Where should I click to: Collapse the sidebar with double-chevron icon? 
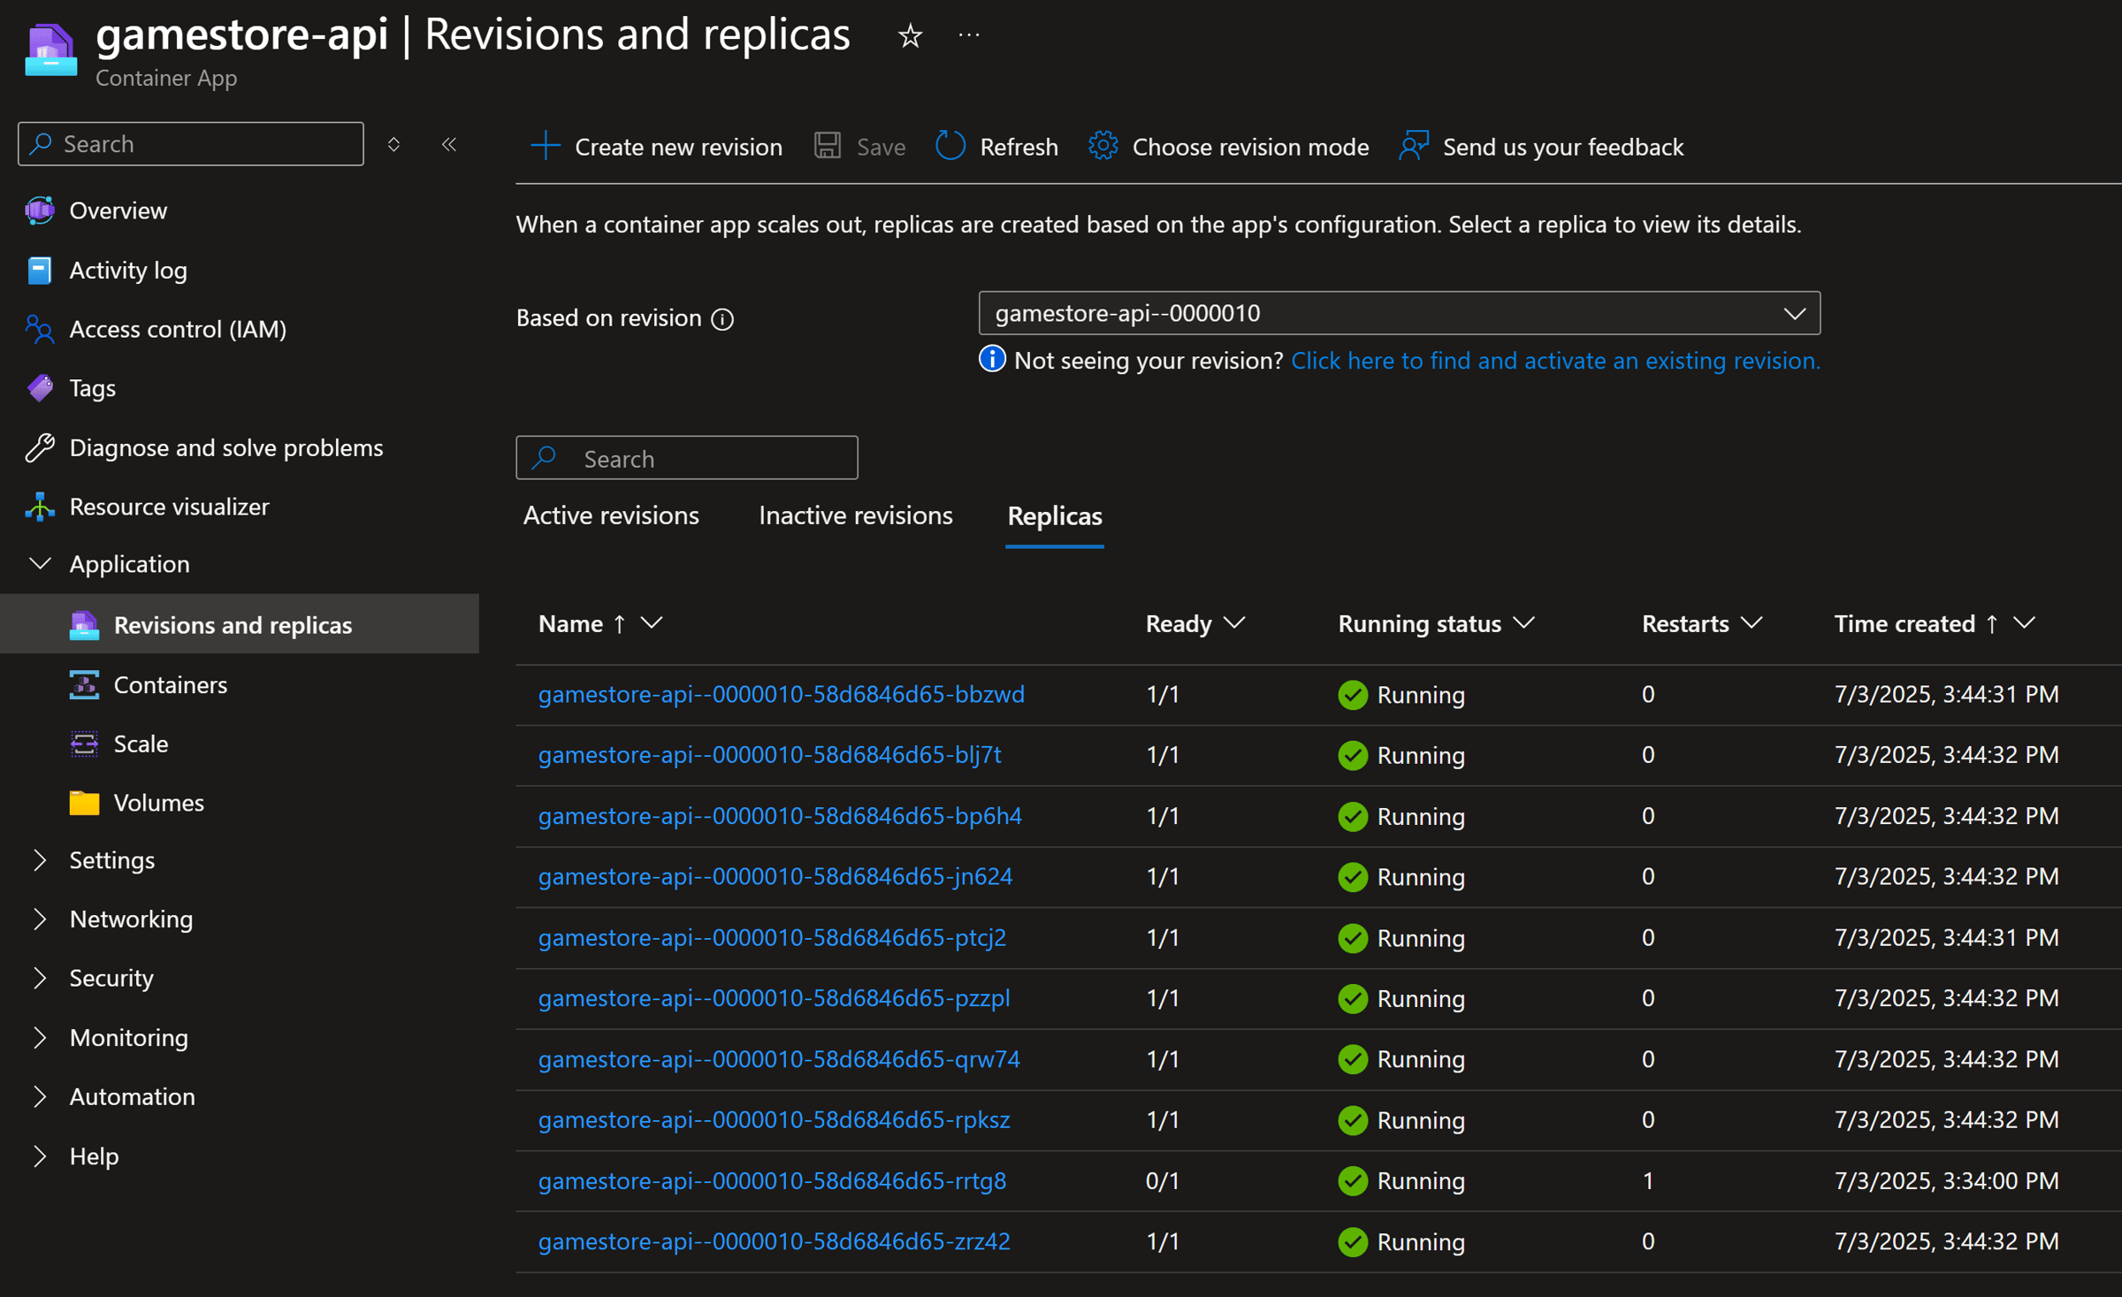pos(449,144)
